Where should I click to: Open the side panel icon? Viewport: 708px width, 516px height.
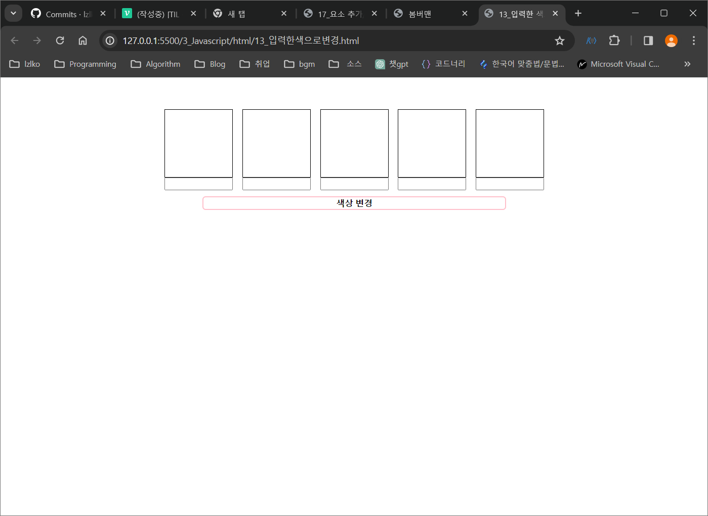click(648, 40)
